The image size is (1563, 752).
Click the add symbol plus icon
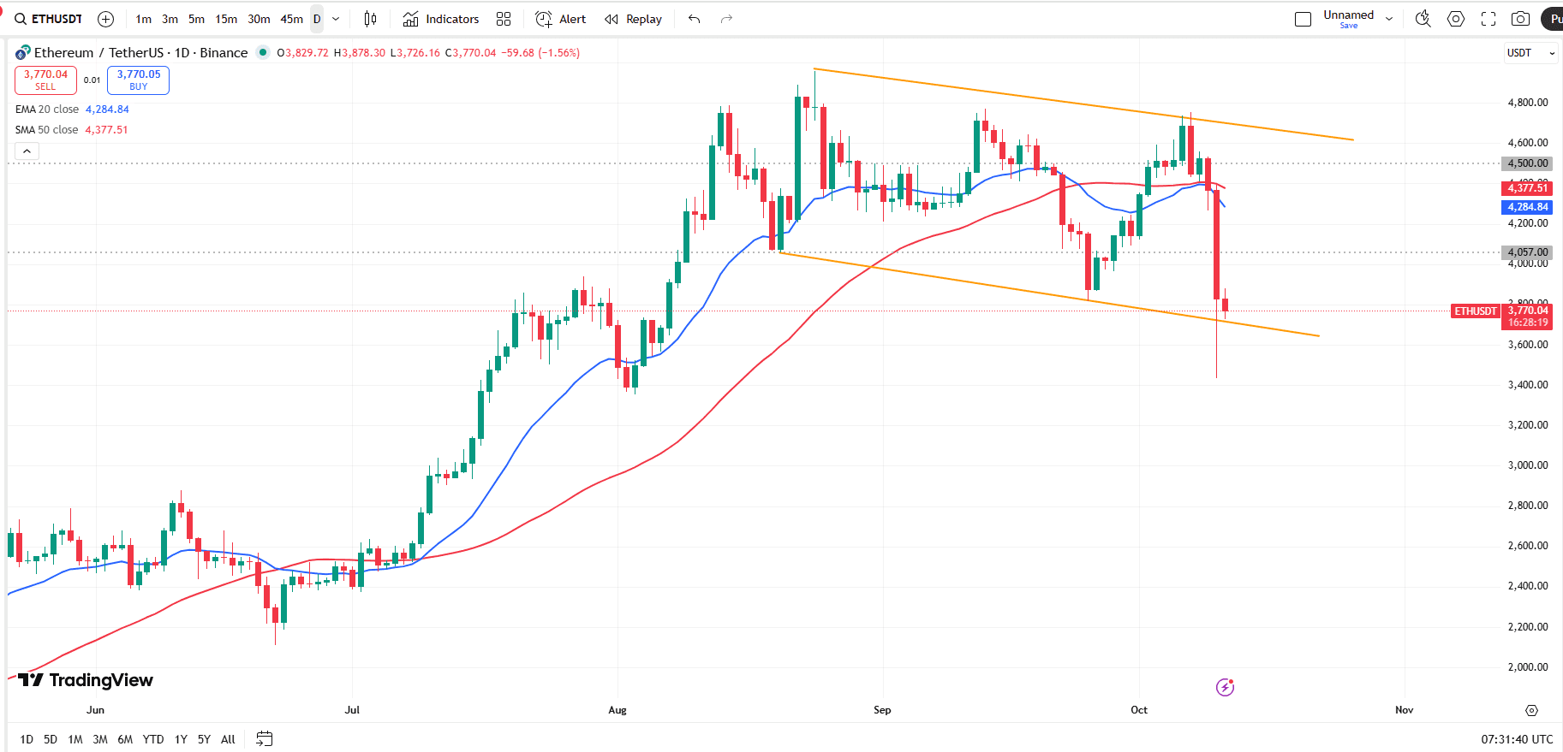106,19
